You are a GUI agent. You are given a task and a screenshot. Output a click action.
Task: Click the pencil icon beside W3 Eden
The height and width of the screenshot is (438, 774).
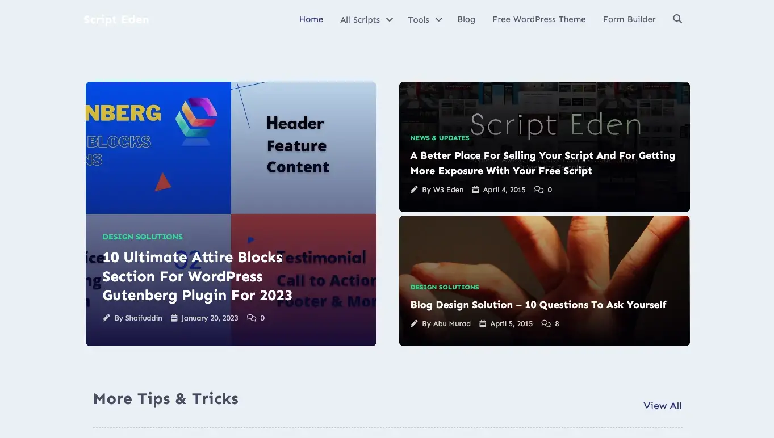tap(414, 190)
